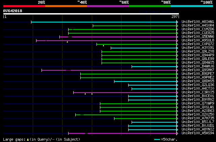
Task: Open hit UniRef100_A2XR63
Action: click(198, 111)
